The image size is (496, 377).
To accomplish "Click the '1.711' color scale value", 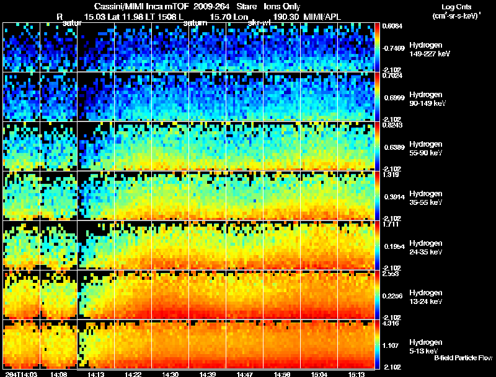I will click(x=391, y=224).
